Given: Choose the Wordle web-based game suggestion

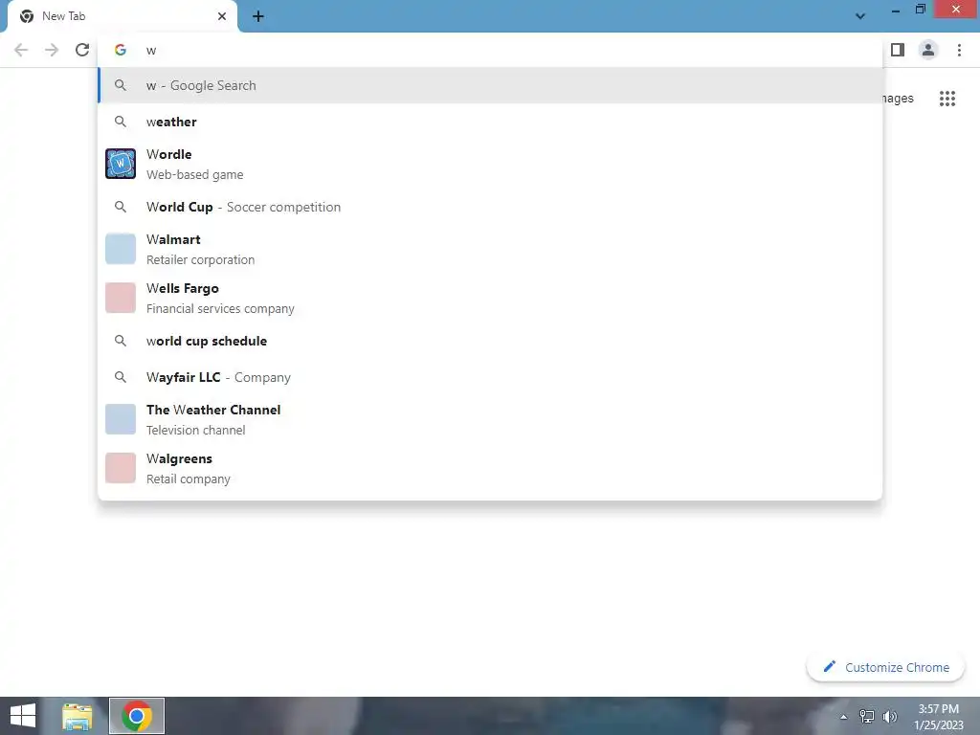Looking at the screenshot, I should (490, 164).
